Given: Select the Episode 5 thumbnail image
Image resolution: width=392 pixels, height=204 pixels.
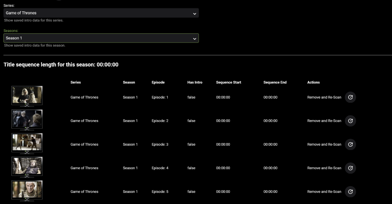Looking at the screenshot, I should tap(27, 191).
